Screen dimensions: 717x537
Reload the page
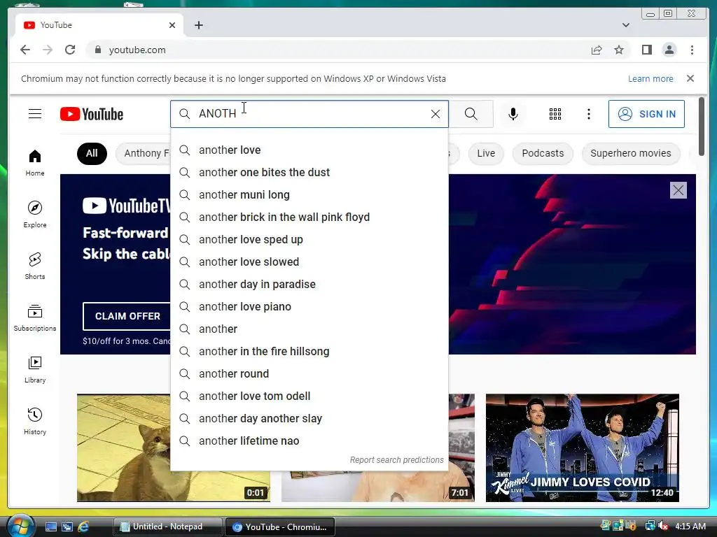point(70,50)
